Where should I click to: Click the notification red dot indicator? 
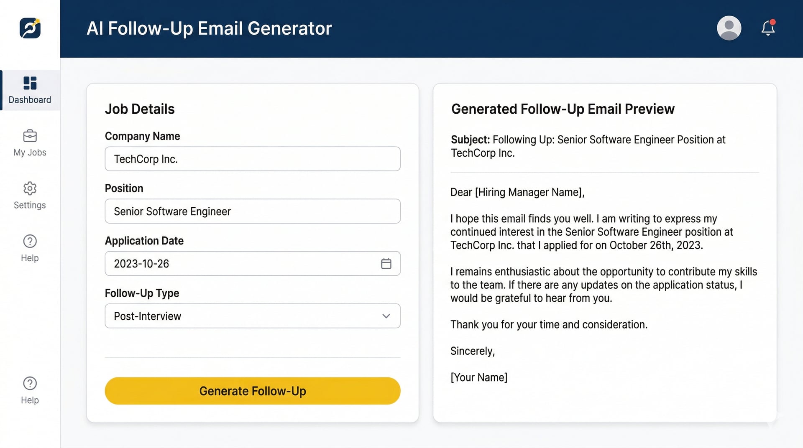click(x=773, y=21)
